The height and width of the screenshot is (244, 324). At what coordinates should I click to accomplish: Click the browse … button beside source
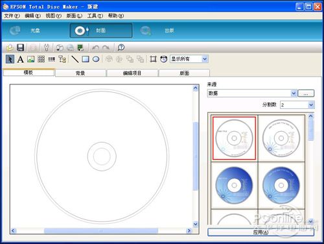tap(306, 93)
